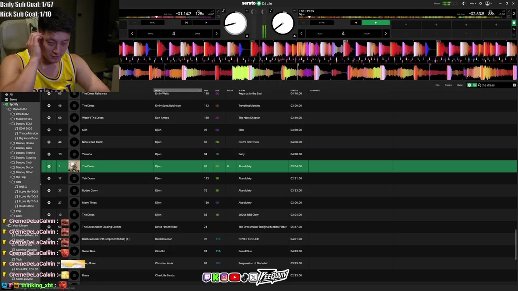The image size is (518, 291).
Task: Select the Stems item in sidebar
Action: pos(13,99)
